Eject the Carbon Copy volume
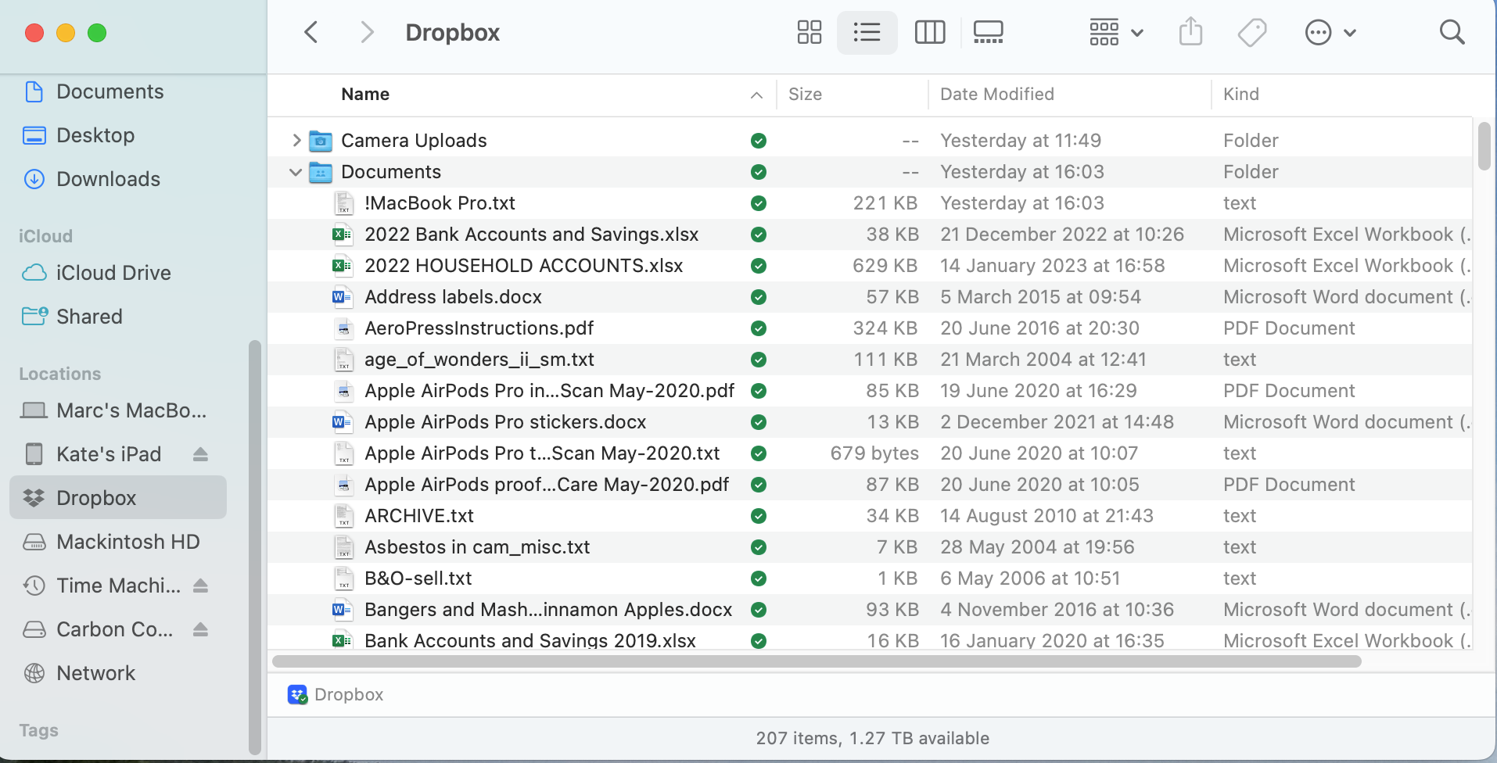The image size is (1497, 763). tap(200, 629)
